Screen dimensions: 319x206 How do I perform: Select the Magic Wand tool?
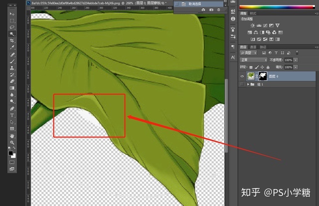(12, 34)
